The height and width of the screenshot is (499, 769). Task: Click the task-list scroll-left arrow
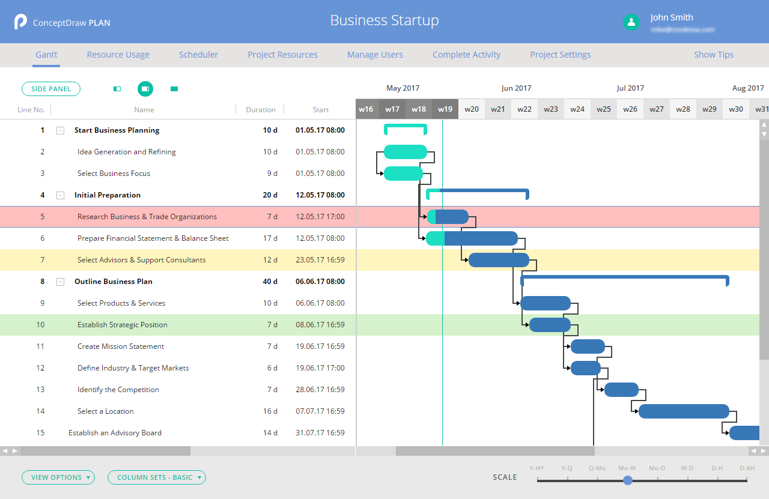pos(5,450)
